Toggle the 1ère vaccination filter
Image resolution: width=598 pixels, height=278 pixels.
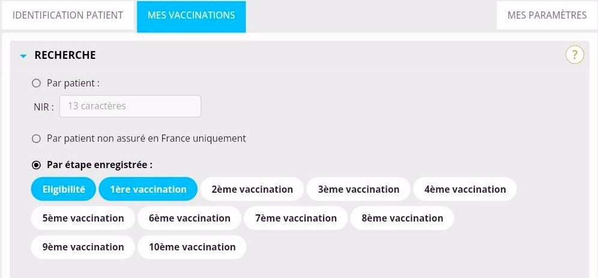(148, 189)
